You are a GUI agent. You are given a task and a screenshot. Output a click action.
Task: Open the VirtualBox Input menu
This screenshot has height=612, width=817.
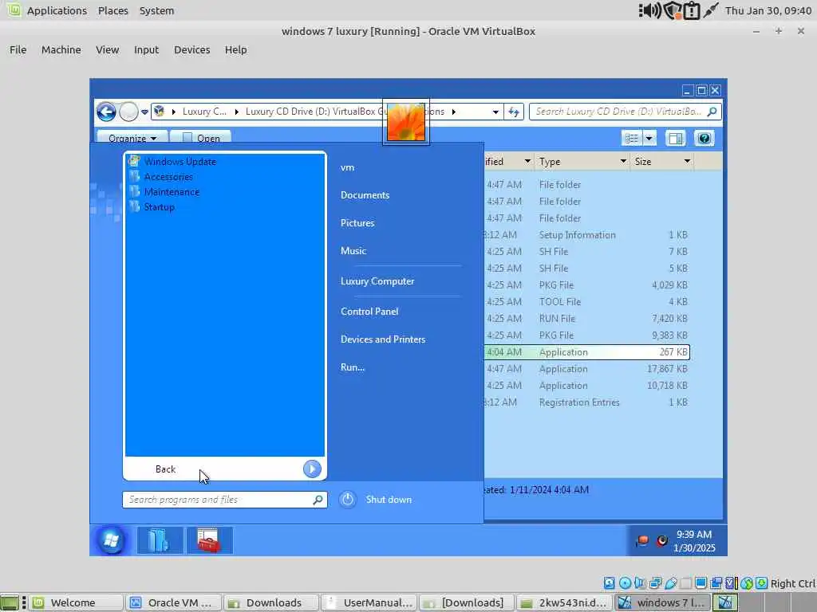pos(147,50)
